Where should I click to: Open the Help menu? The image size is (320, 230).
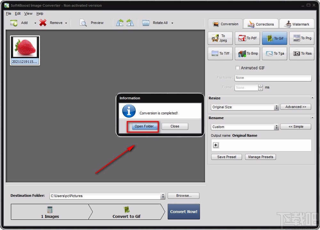[40, 13]
